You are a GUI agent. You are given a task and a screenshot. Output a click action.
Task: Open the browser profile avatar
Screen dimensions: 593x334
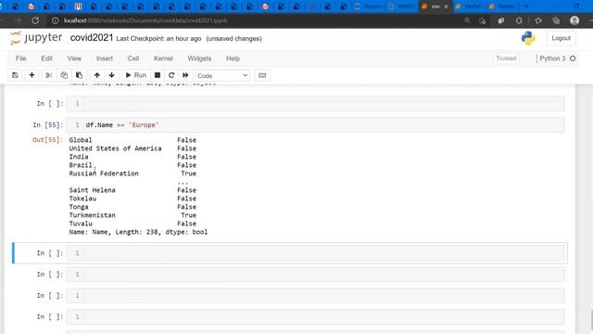click(574, 20)
